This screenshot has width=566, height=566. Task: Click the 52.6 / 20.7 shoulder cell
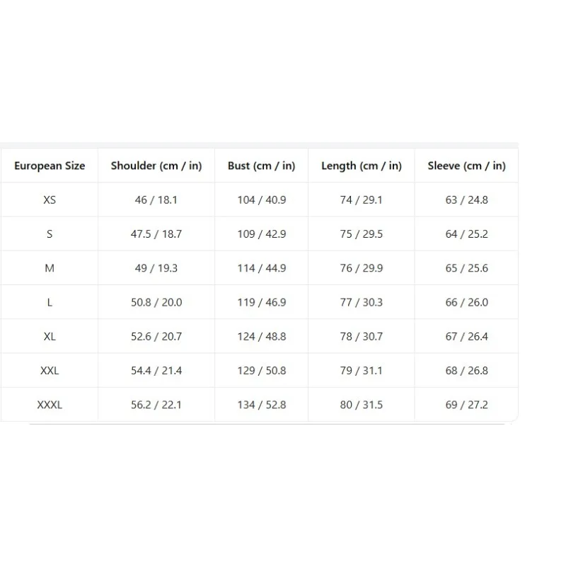[x=156, y=337]
